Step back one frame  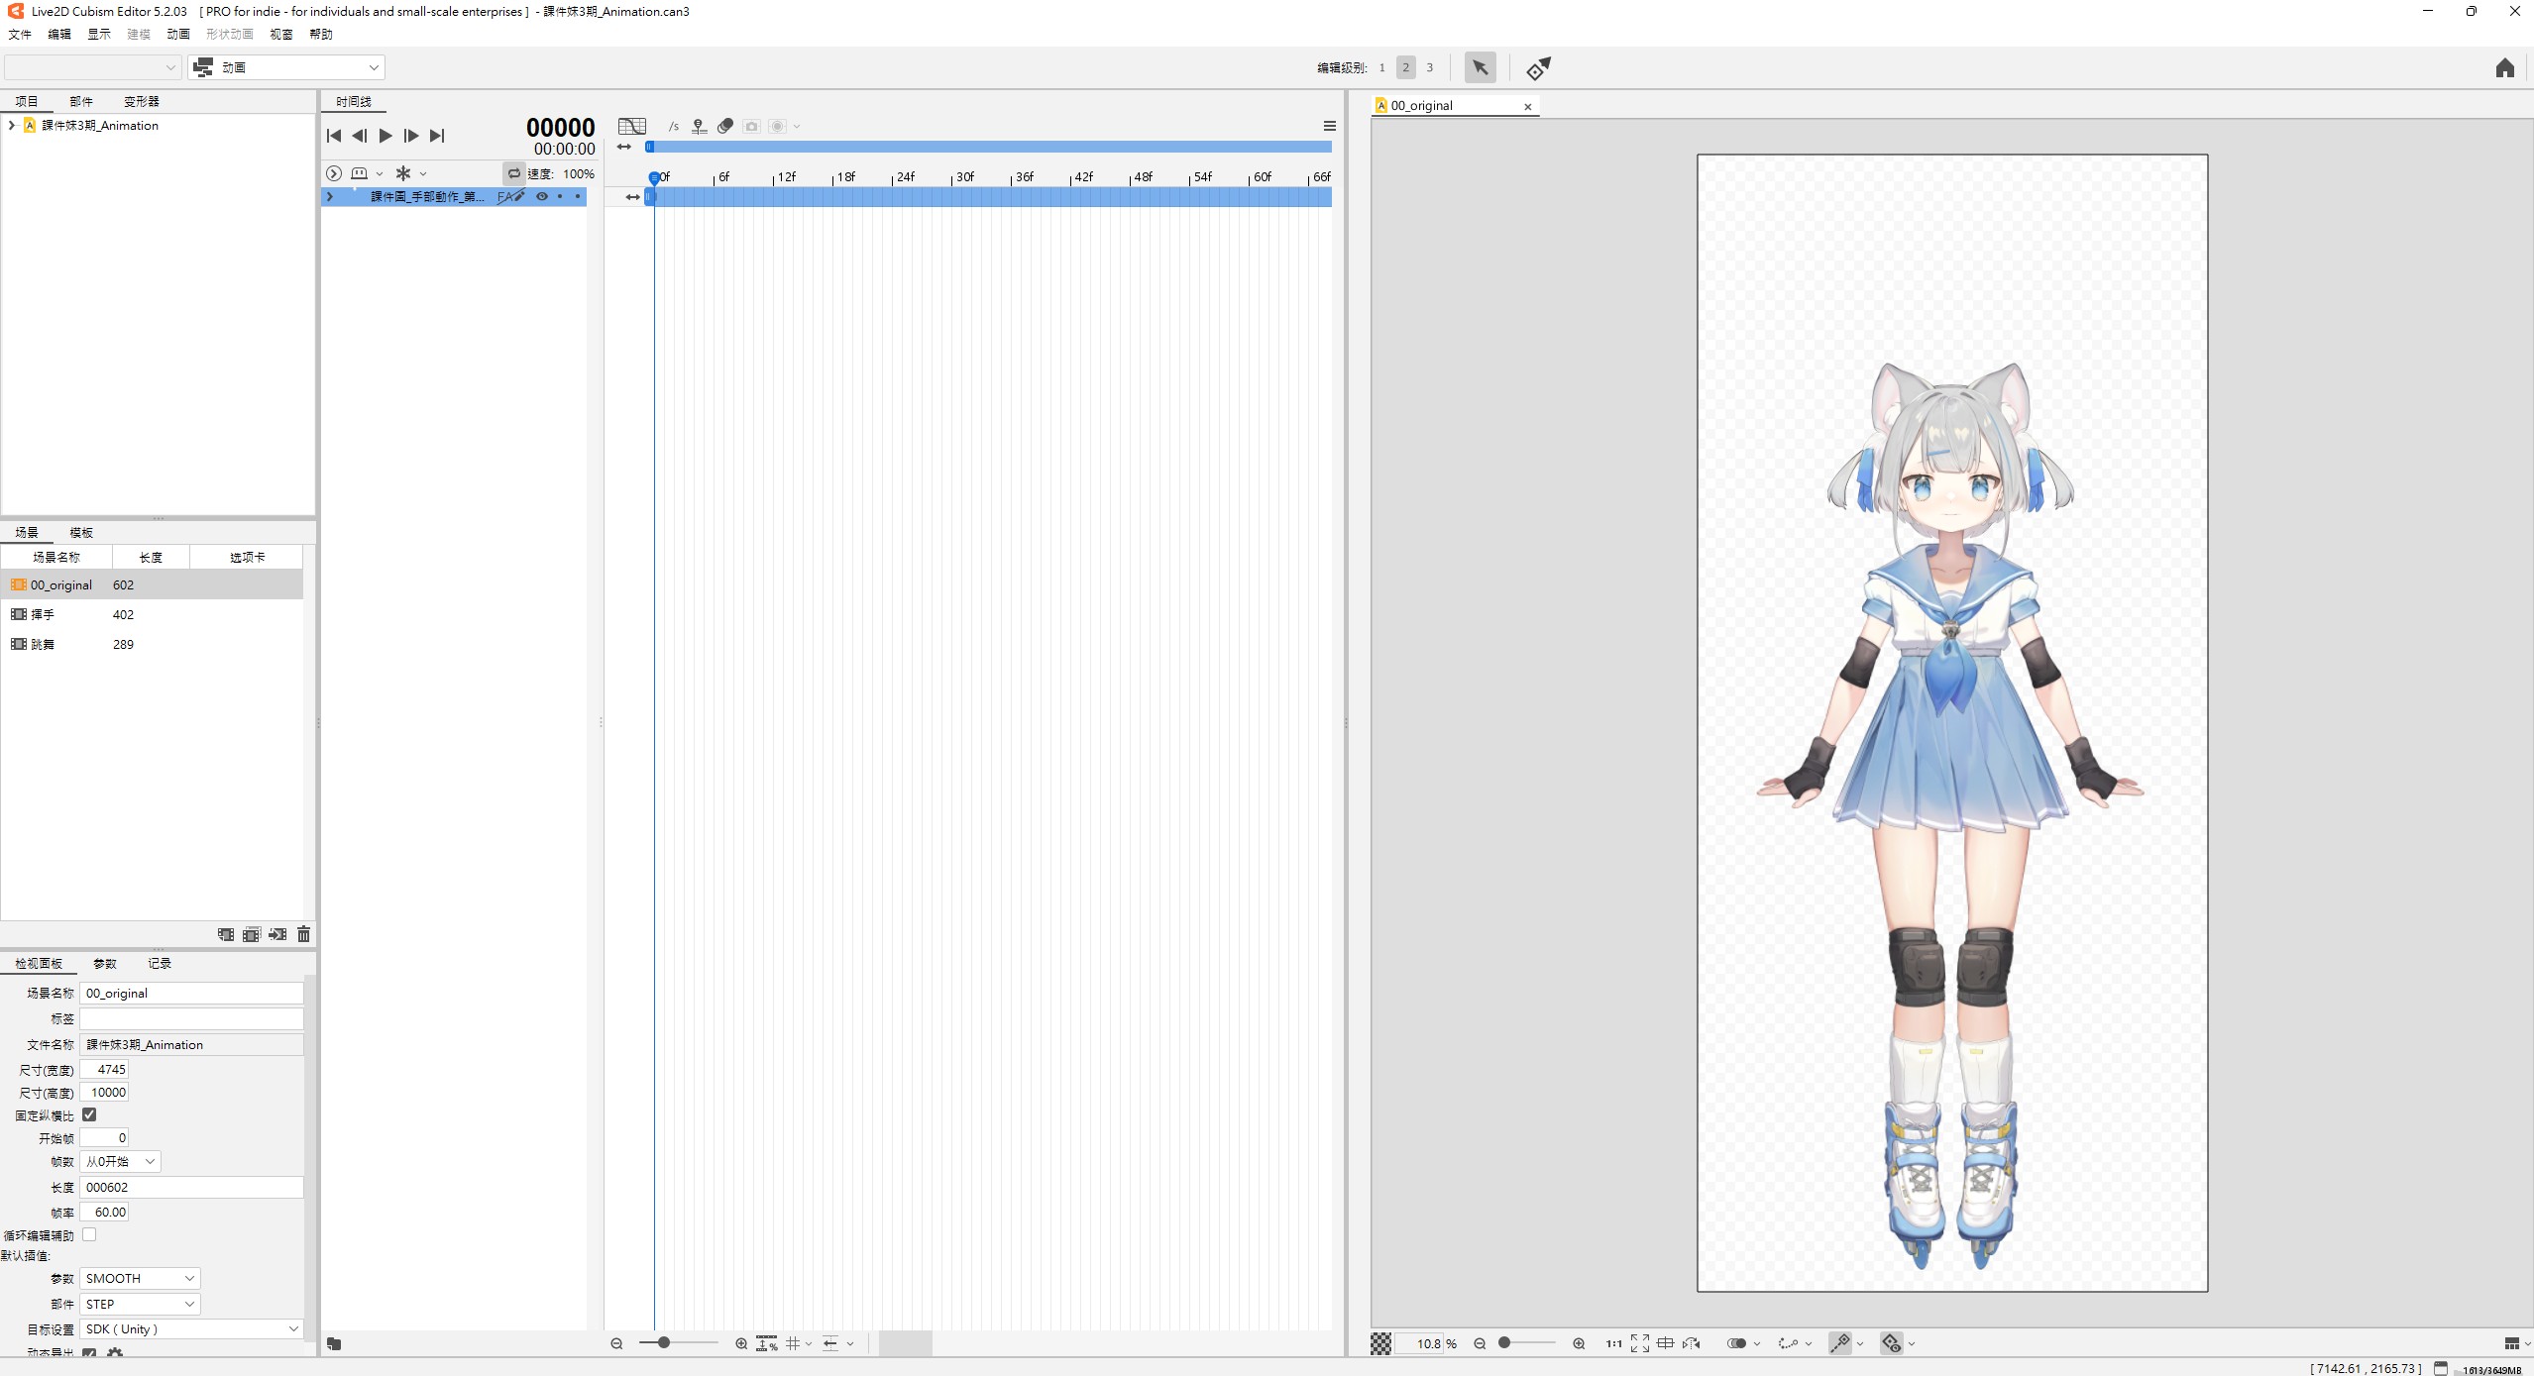(360, 136)
